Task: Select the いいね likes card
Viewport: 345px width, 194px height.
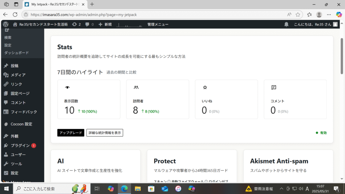Action: [x=226, y=99]
